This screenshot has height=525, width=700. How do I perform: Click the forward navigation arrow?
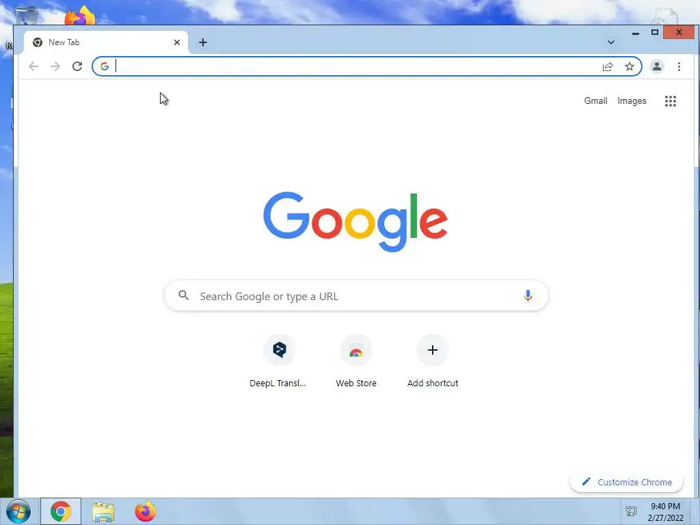[x=55, y=66]
